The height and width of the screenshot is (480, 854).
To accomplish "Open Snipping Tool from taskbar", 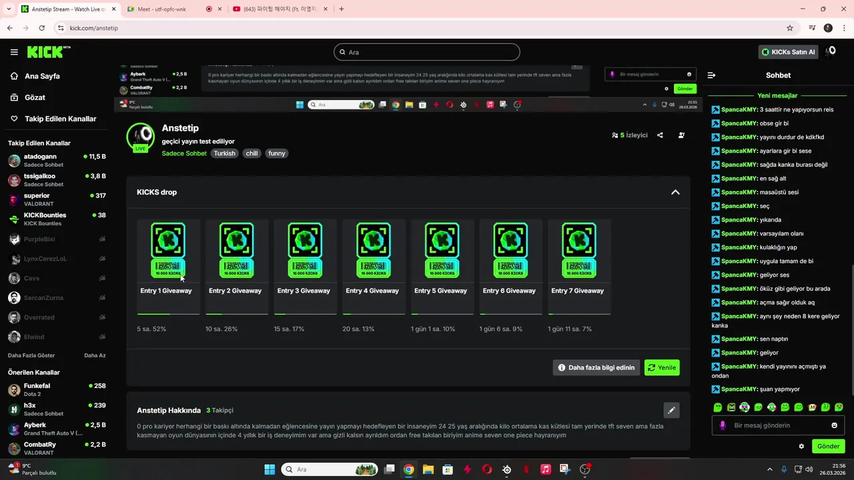I will [x=565, y=469].
